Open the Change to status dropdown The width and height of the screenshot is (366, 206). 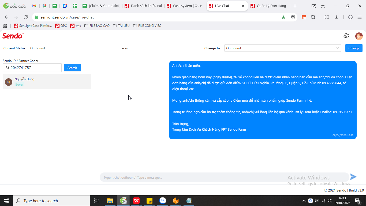pyautogui.click(x=282, y=48)
